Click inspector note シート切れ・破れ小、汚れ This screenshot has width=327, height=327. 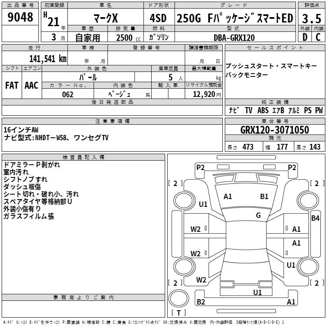[41, 194]
